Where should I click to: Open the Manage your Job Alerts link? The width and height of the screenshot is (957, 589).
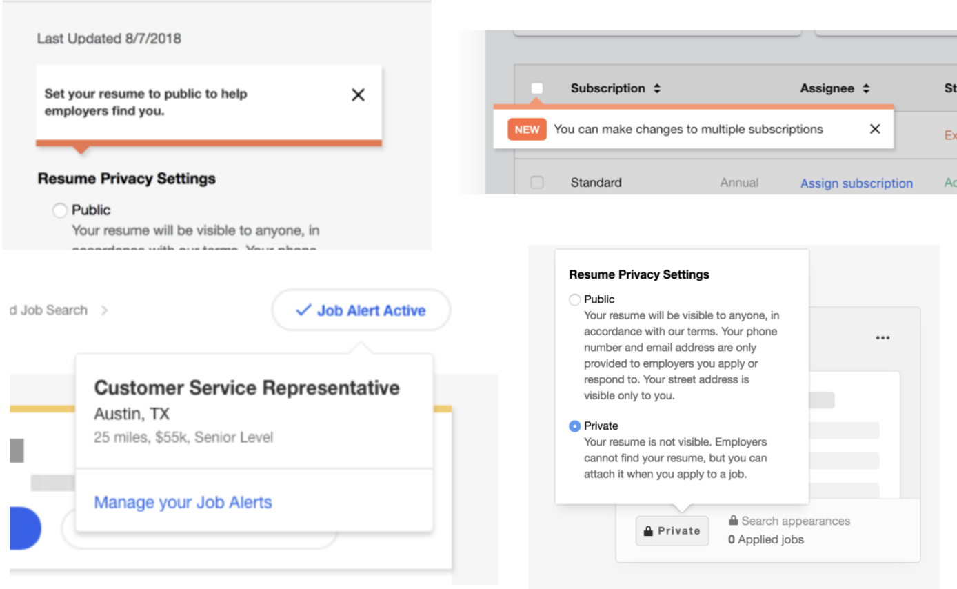click(x=183, y=502)
